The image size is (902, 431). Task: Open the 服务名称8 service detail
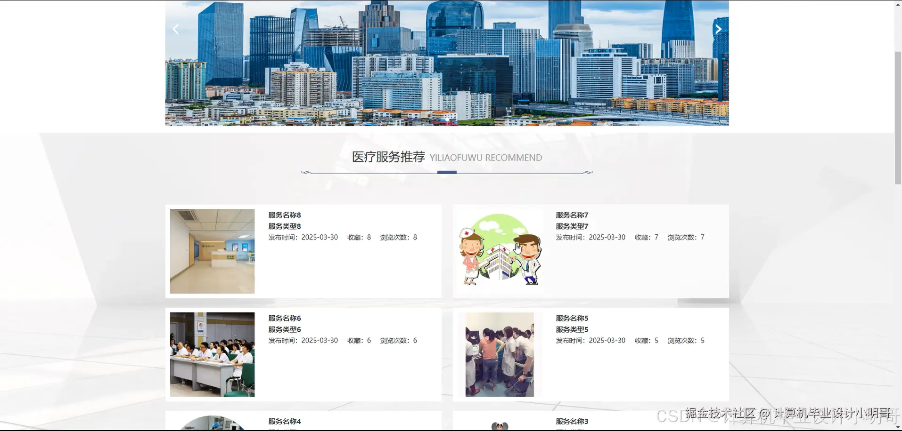pyautogui.click(x=284, y=215)
